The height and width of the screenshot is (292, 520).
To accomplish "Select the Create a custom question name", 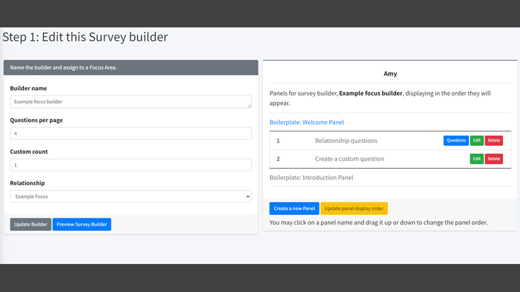I will 350,159.
